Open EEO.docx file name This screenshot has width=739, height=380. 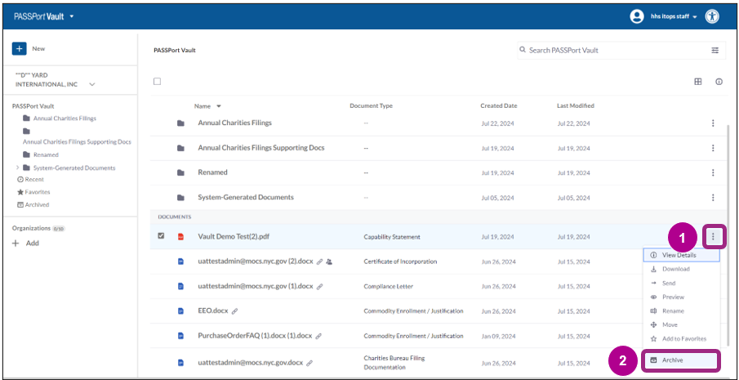coord(213,311)
